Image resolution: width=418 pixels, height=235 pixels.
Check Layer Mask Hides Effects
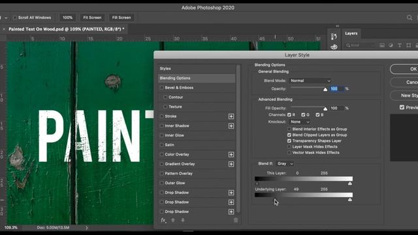[289, 147]
